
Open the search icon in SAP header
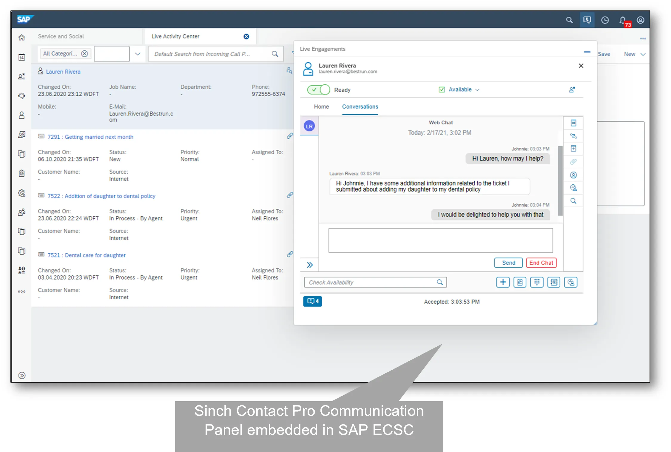click(569, 20)
